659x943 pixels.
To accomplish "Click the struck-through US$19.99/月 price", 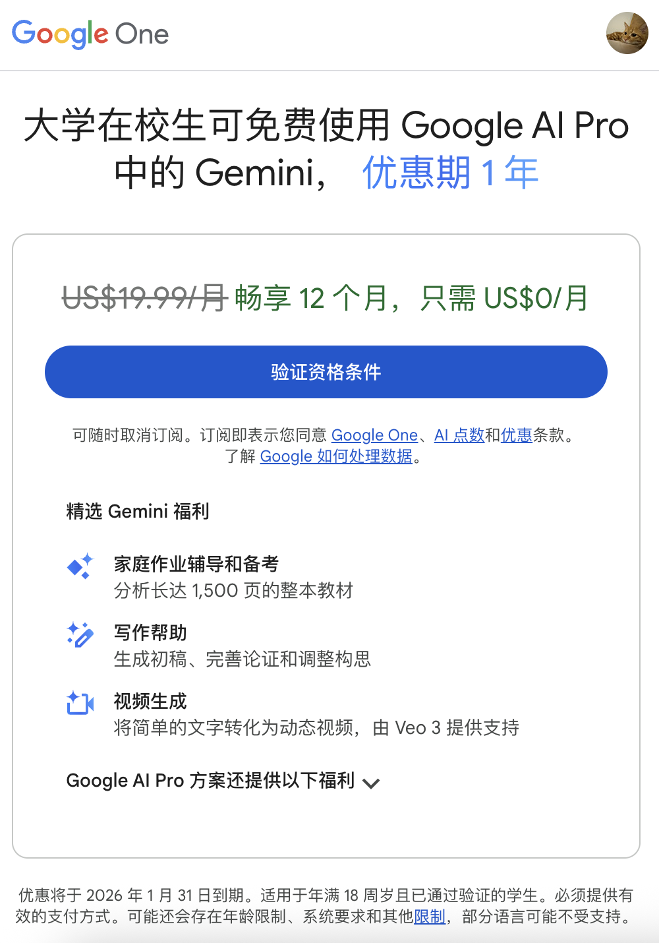I will pyautogui.click(x=144, y=298).
